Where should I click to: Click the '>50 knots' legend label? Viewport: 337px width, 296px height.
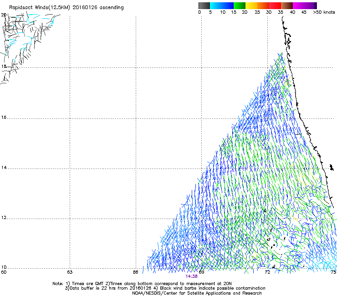coord(324,12)
